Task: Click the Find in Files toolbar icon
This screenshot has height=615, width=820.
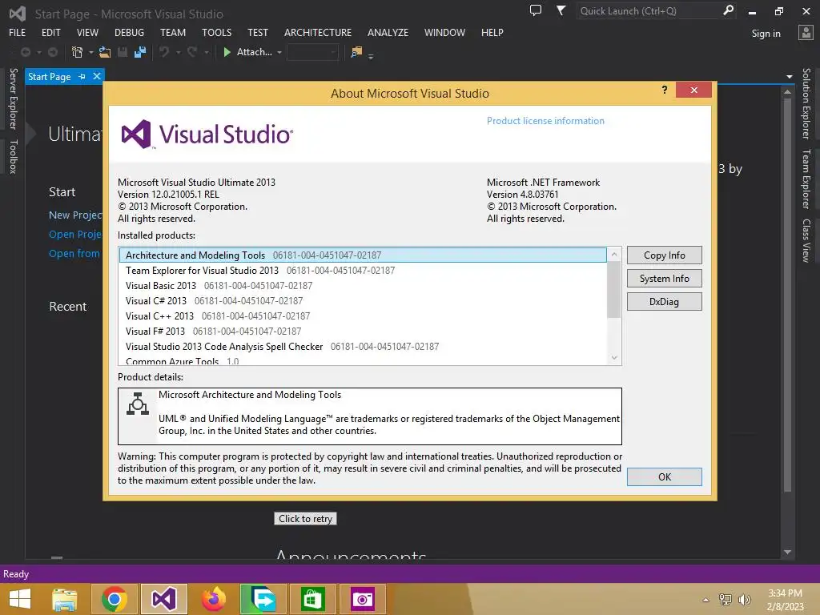Action: pyautogui.click(x=356, y=52)
